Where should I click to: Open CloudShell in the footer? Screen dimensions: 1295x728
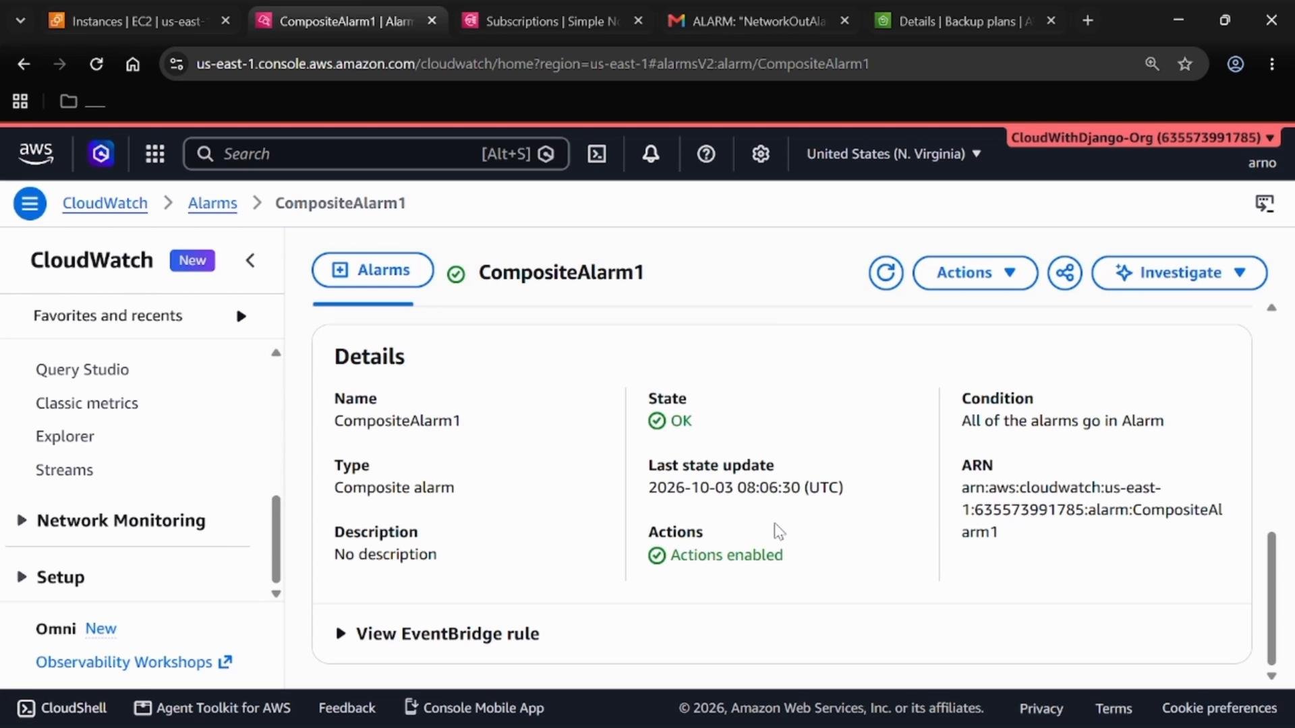(x=62, y=708)
